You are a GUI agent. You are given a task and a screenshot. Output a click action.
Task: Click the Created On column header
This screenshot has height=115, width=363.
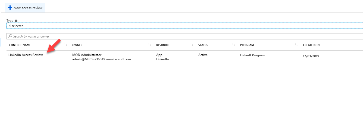(x=311, y=45)
